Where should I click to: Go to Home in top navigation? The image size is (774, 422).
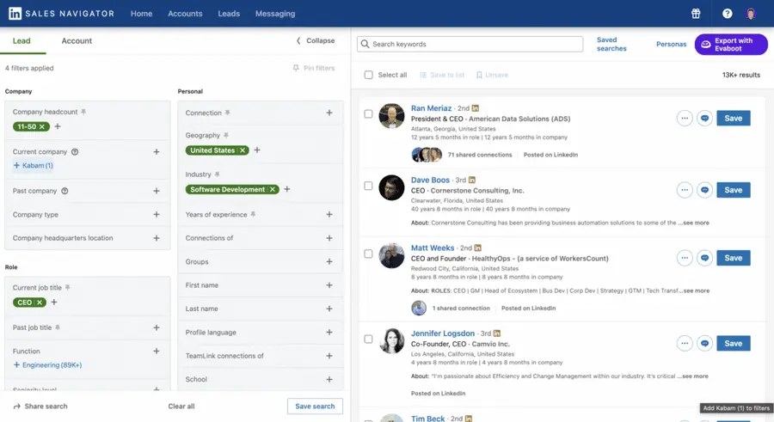coord(141,14)
